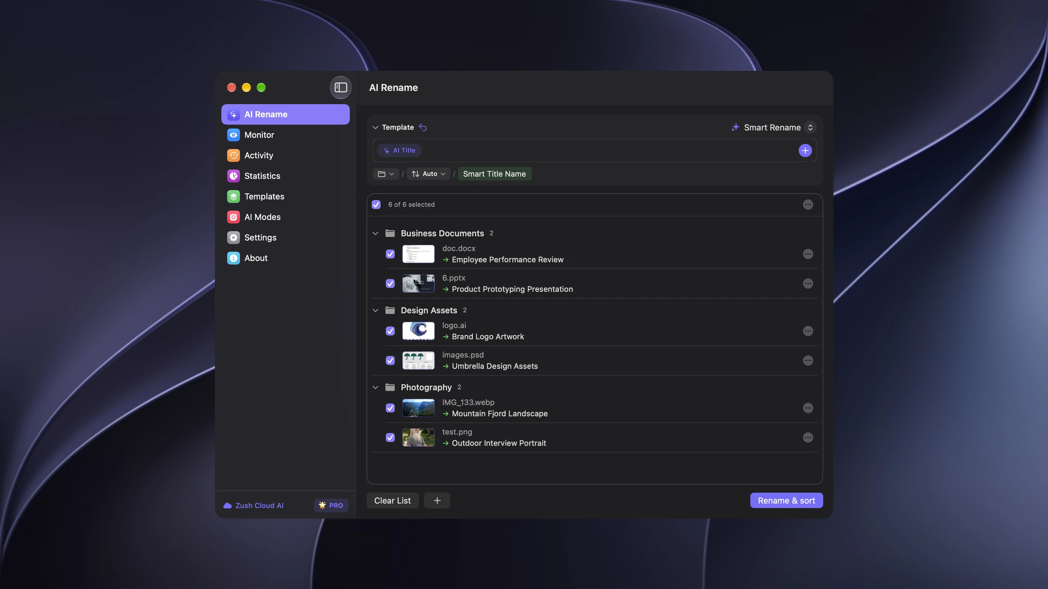Toggle the sidebar visibility button
1048x589 pixels.
click(x=341, y=88)
